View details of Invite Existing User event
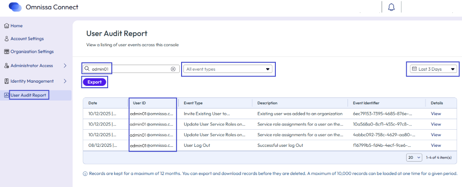The height and width of the screenshot is (187, 462). point(436,114)
